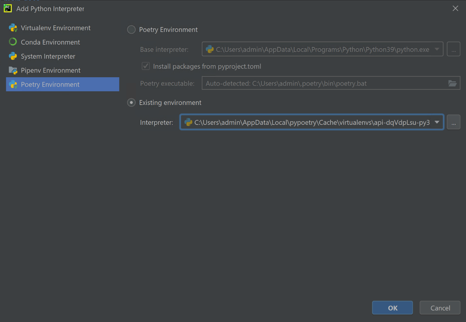Toggle Install packages from pyproject.toml checkbox

click(x=146, y=66)
